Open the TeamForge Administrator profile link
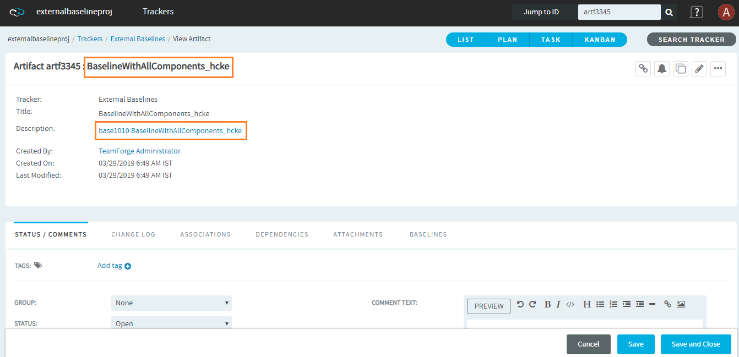This screenshot has width=739, height=357. 139,151
